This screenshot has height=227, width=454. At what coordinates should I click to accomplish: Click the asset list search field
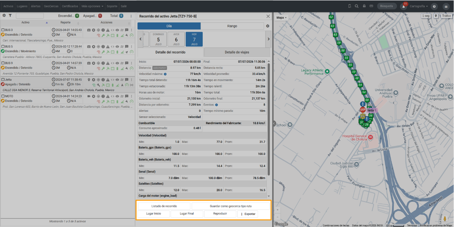tap(30, 16)
